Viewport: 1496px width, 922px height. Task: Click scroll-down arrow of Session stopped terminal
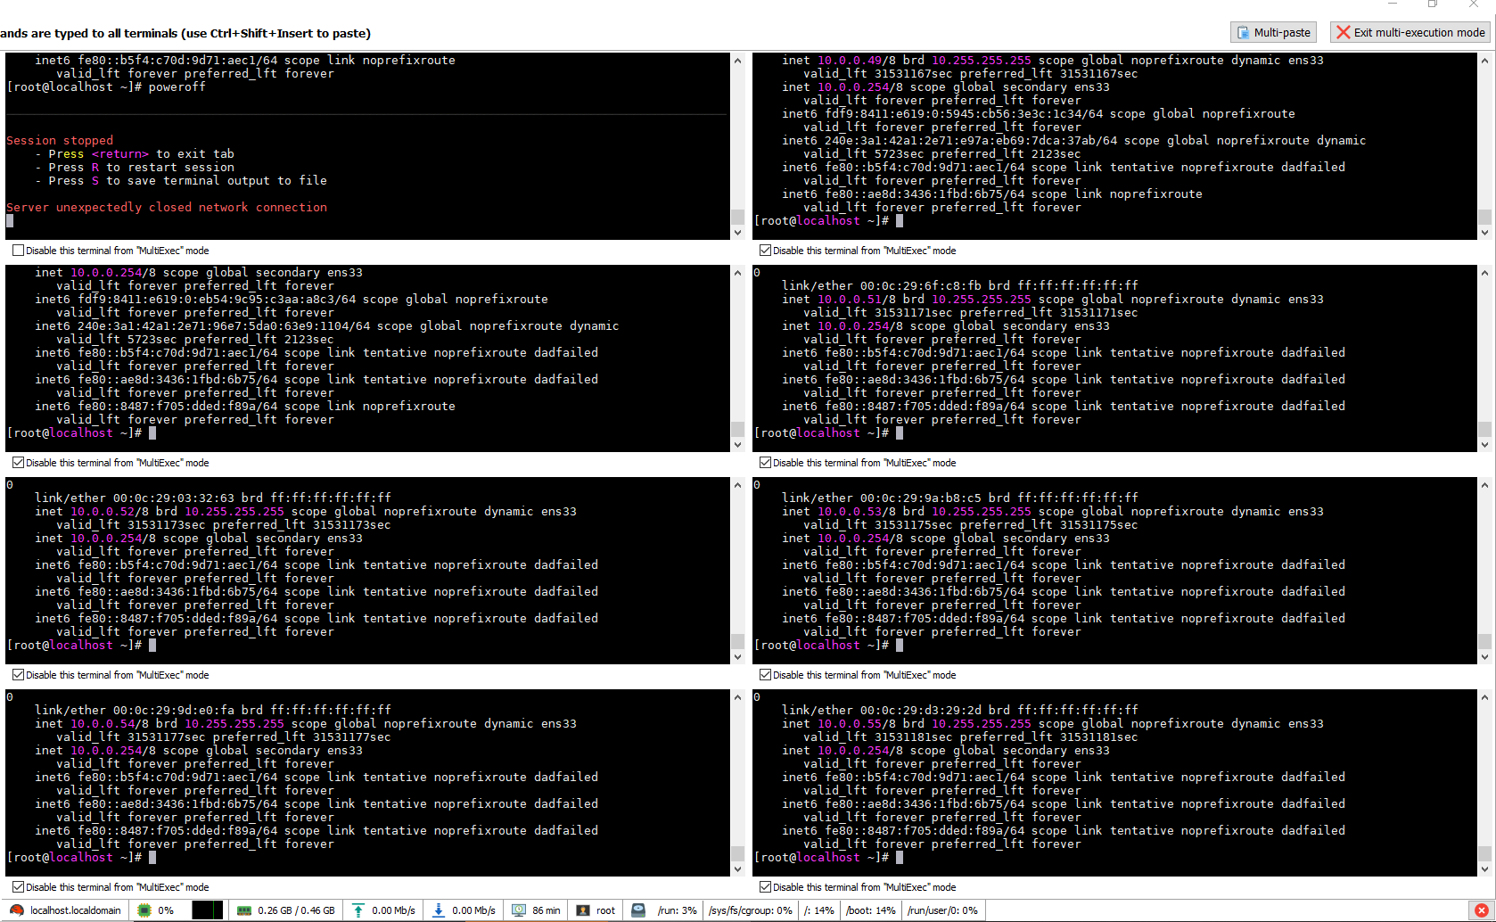point(737,233)
